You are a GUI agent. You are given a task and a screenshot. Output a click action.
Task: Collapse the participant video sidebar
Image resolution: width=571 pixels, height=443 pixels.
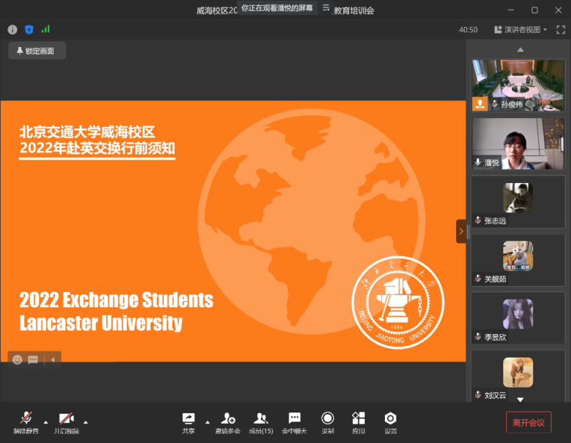coord(461,231)
